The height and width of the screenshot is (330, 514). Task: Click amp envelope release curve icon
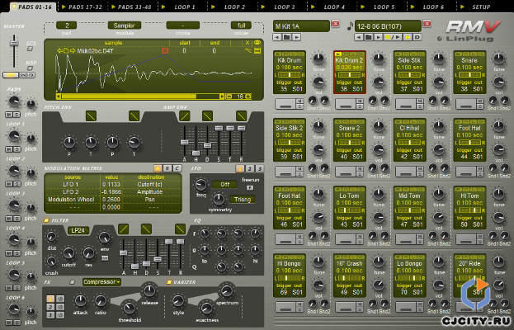tap(241, 115)
